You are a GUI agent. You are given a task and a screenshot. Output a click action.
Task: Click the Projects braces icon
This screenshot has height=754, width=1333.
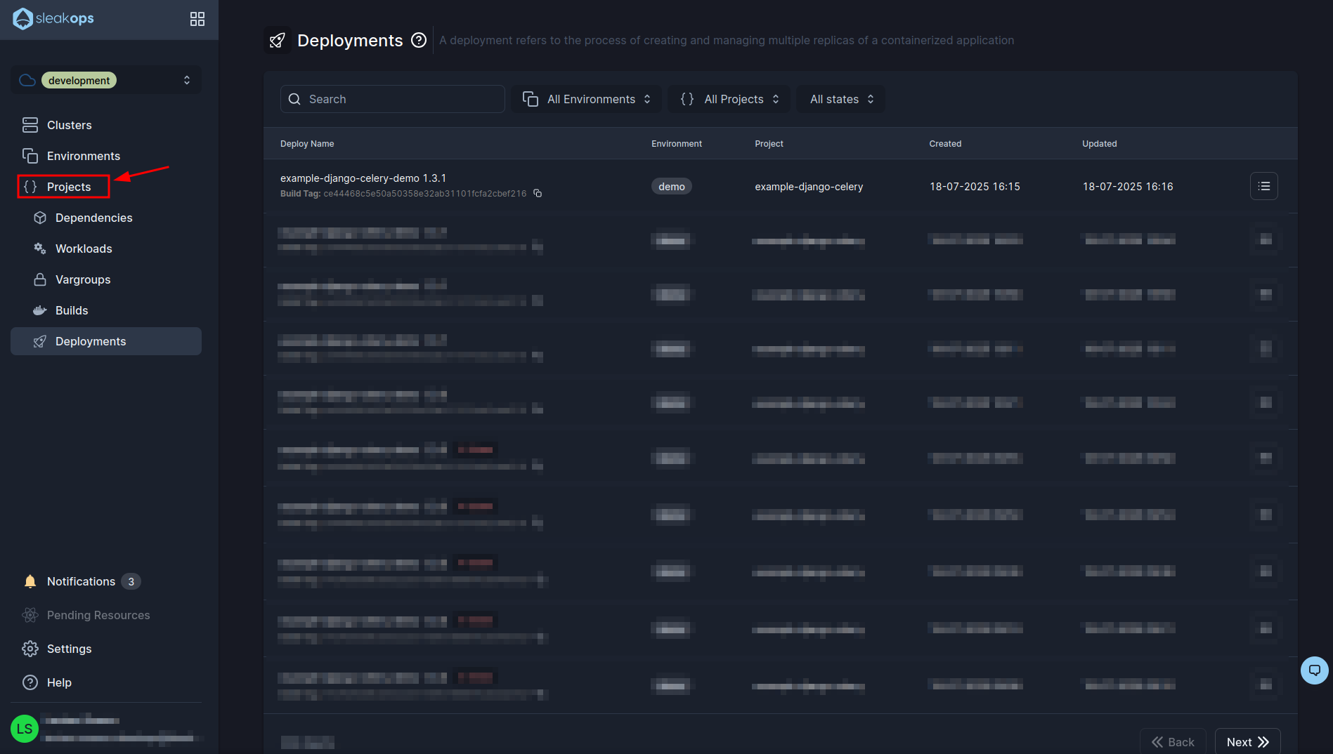pyautogui.click(x=30, y=187)
